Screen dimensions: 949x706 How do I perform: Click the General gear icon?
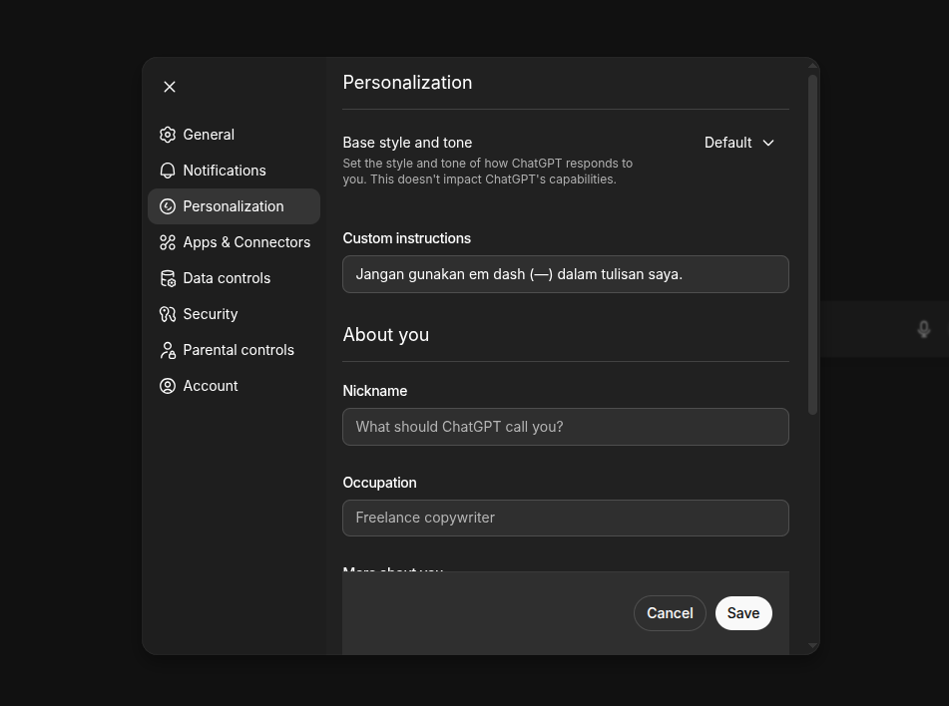[168, 135]
